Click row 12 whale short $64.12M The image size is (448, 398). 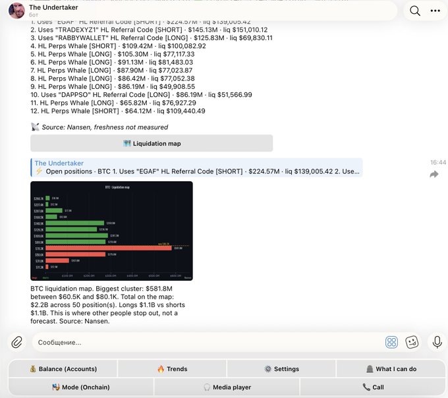click(x=118, y=111)
